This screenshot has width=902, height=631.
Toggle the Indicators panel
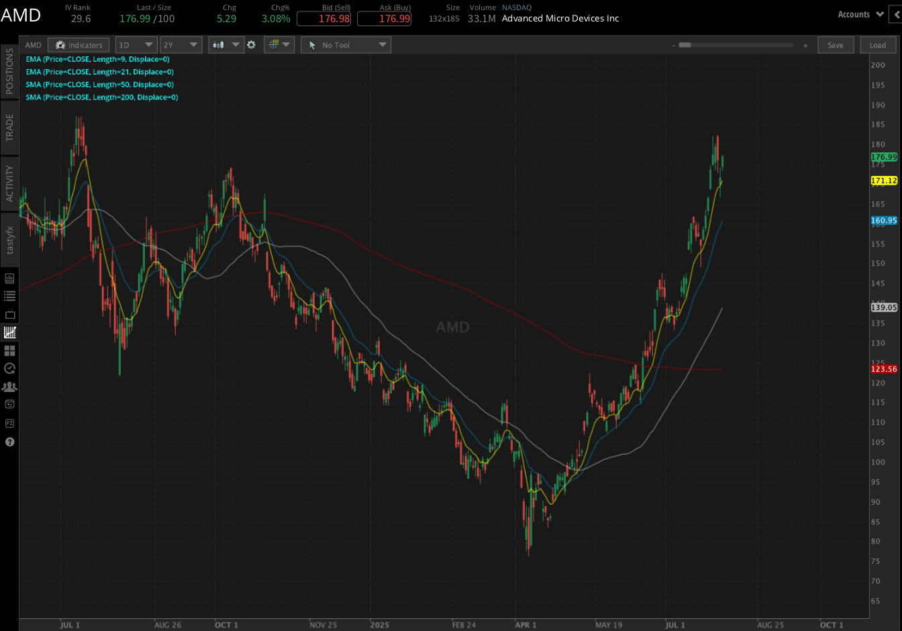pos(79,45)
